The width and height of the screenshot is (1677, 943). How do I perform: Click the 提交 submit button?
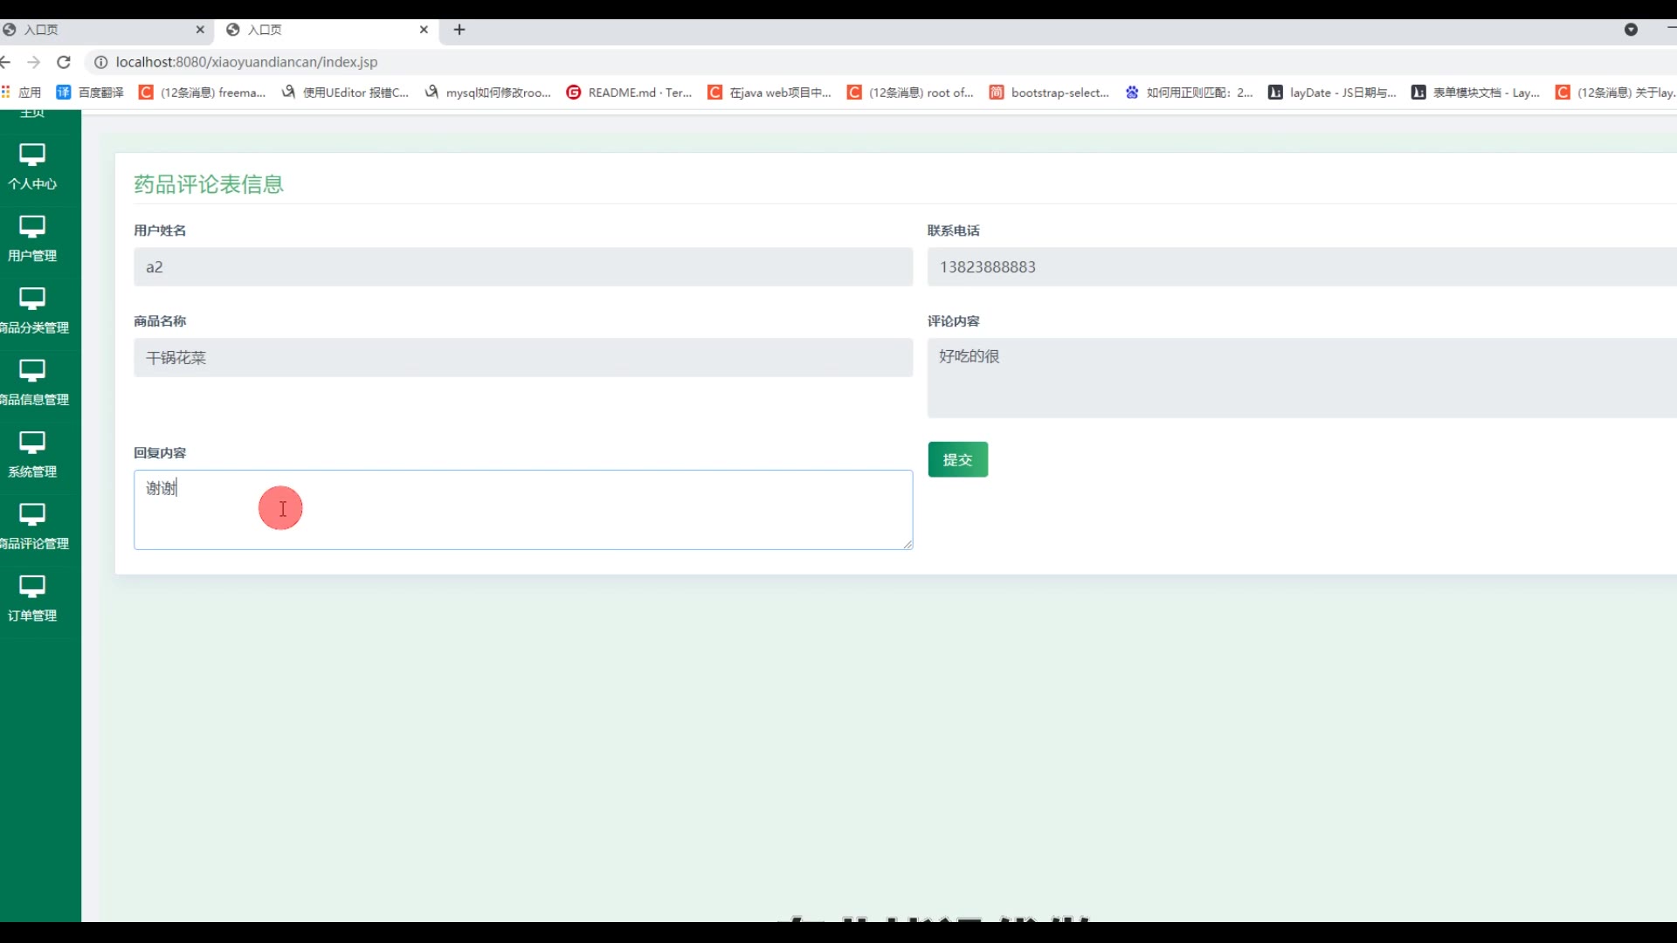pyautogui.click(x=958, y=459)
